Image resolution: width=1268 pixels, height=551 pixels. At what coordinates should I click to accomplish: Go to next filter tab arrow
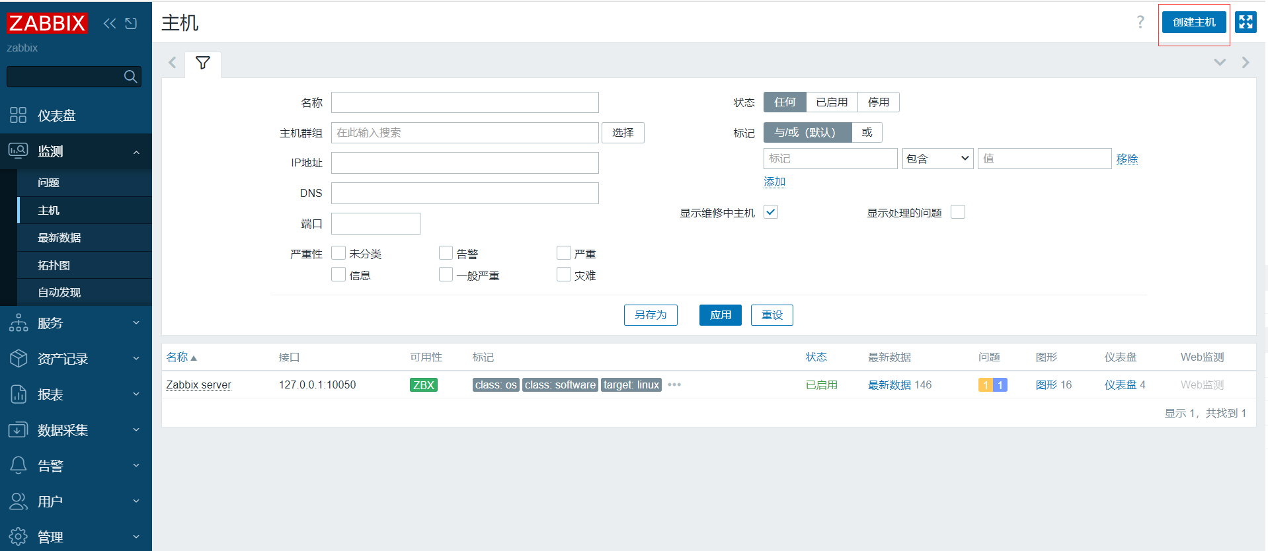[1246, 63]
